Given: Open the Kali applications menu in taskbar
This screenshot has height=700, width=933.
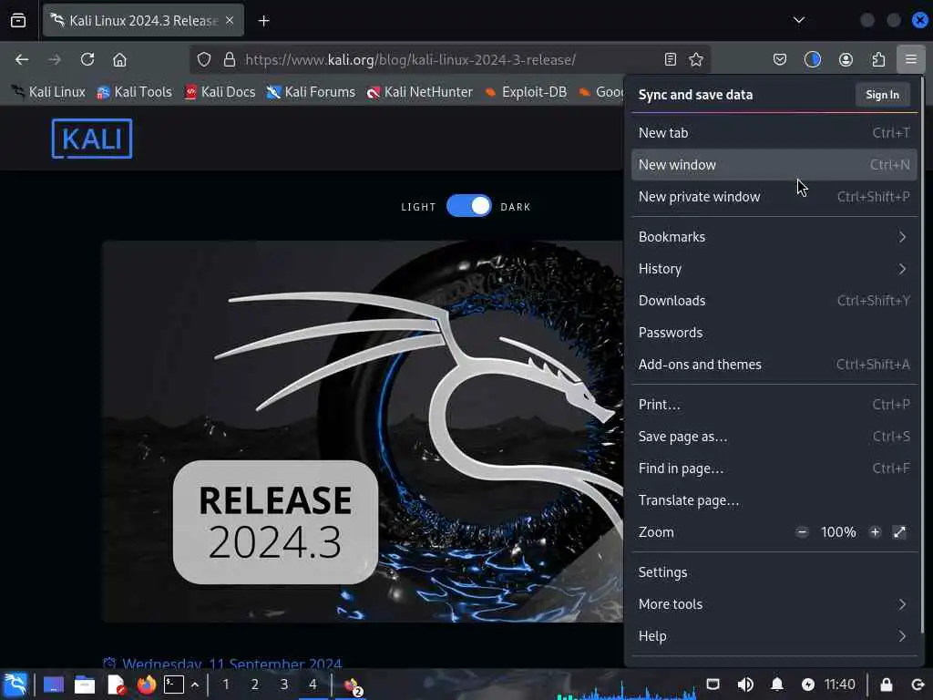Looking at the screenshot, I should (15, 685).
